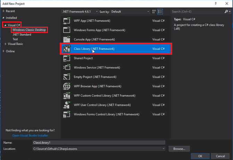The width and height of the screenshot is (233, 160).
Task: Click the WPF User Control Library icon
Action: click(67, 105)
